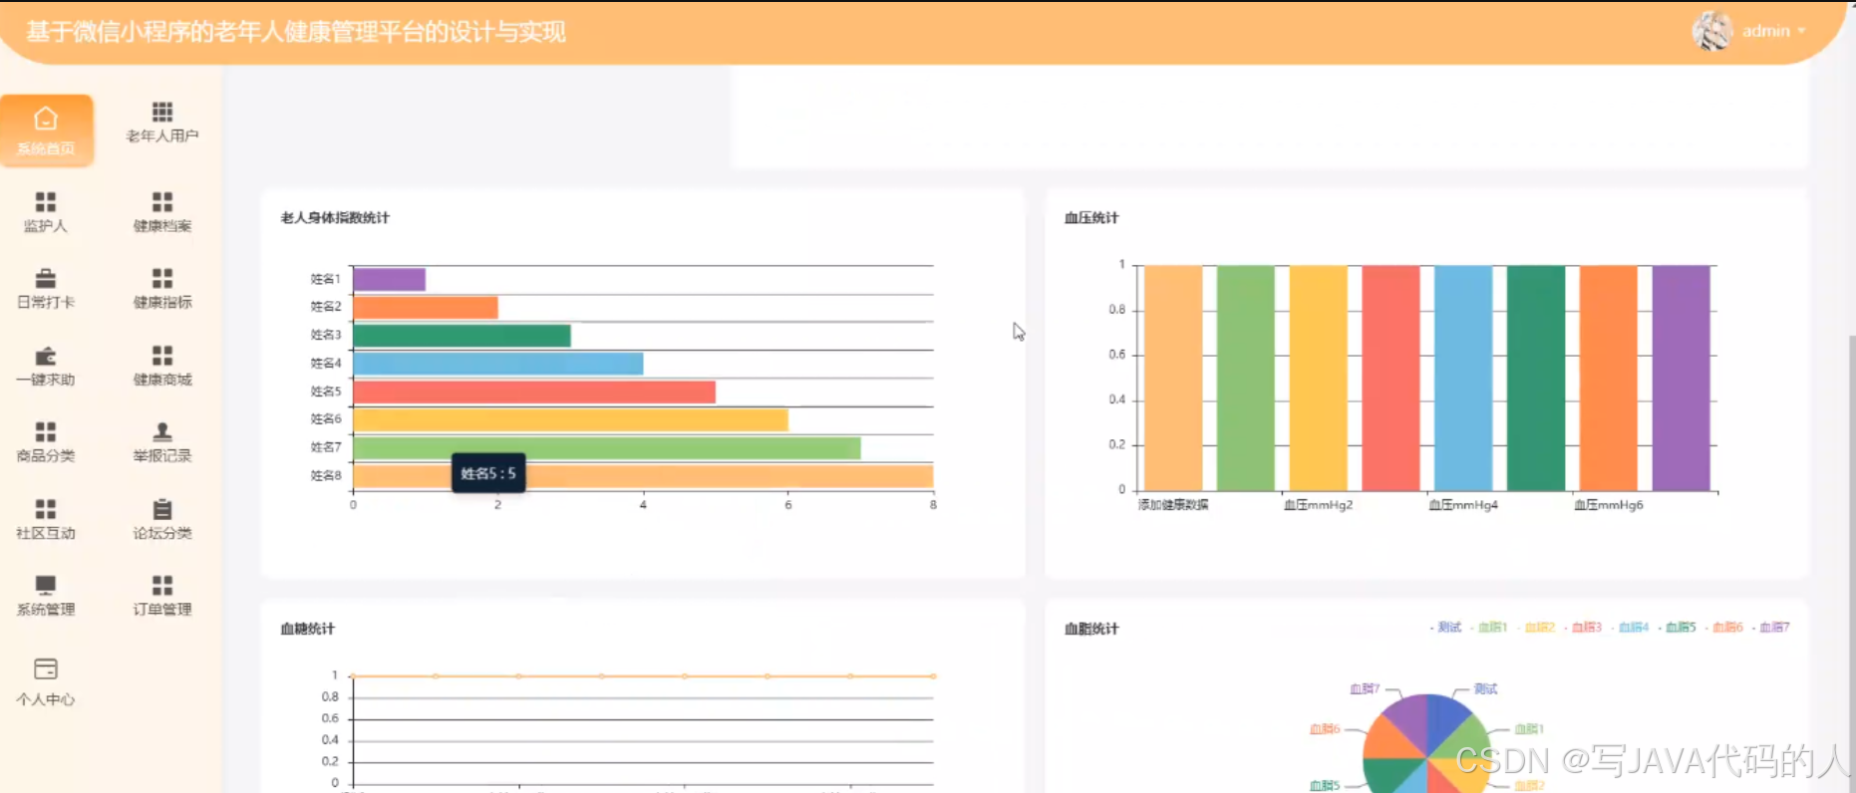
Task: Click the 血压mmHg6 axis label
Action: [x=1609, y=505]
